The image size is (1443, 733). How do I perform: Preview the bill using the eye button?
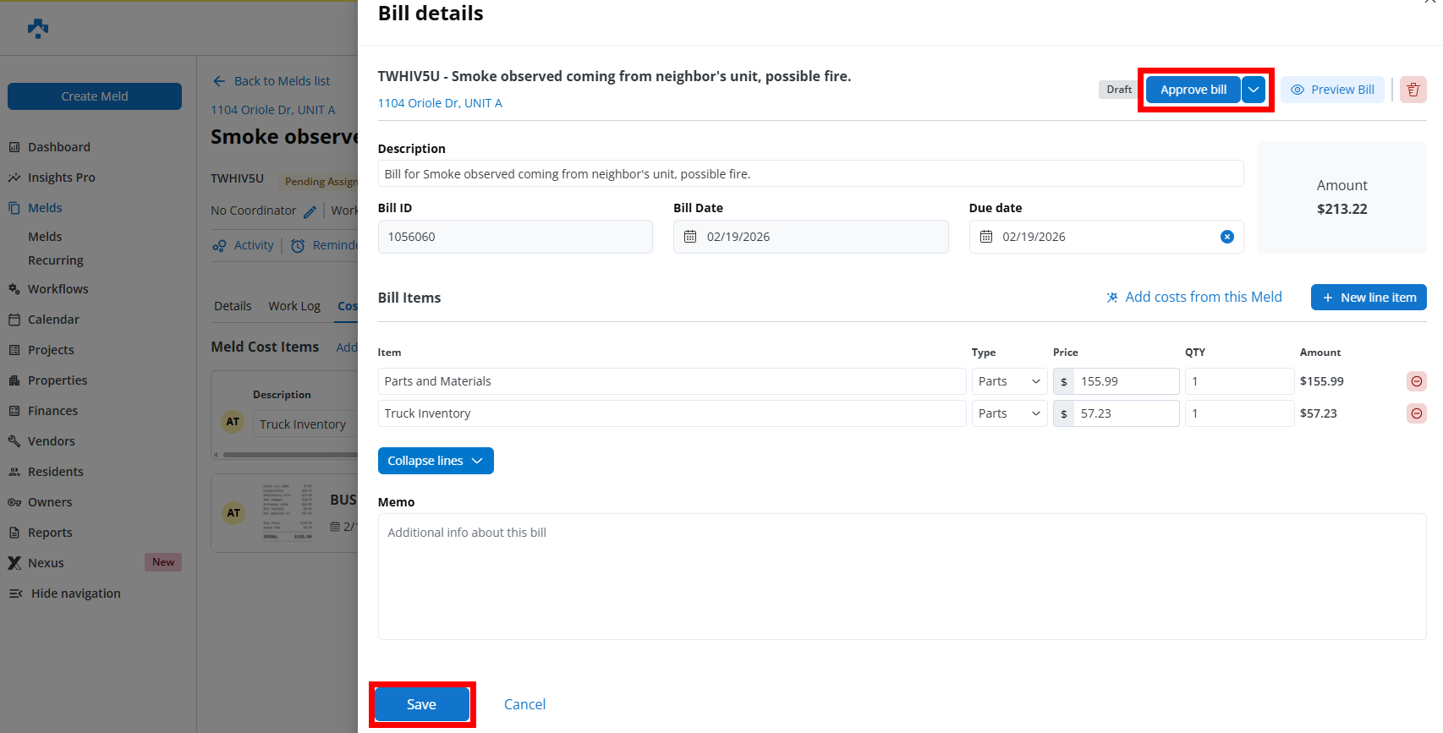(x=1332, y=90)
